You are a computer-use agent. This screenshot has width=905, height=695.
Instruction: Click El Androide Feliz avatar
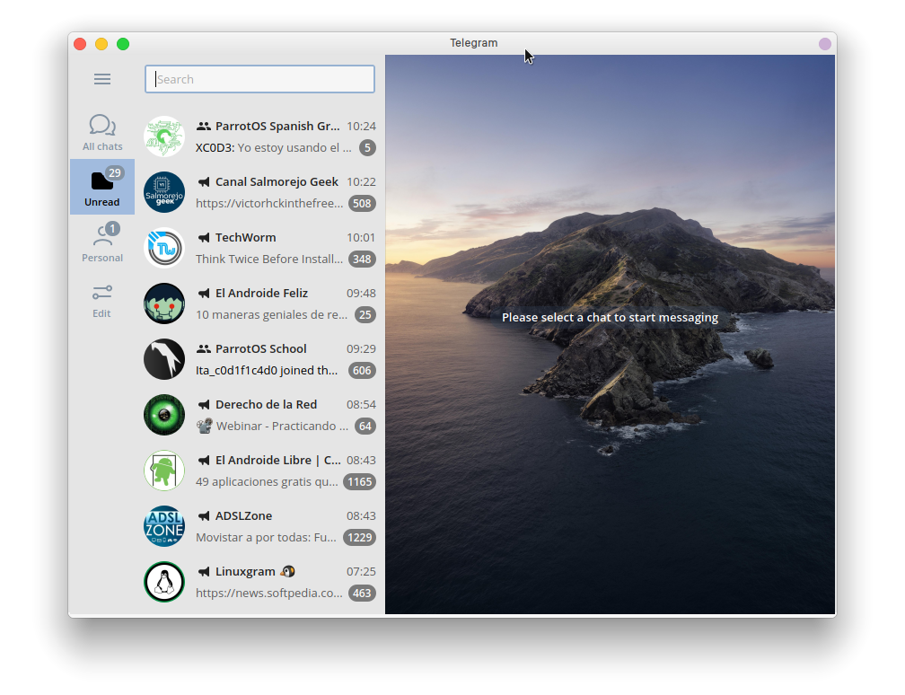(x=164, y=304)
